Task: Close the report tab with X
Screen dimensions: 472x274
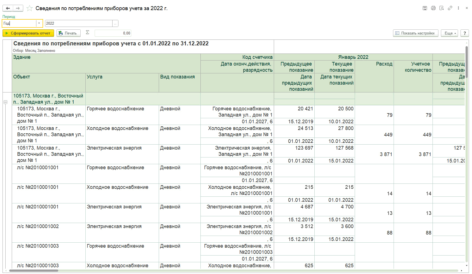Action: (467, 8)
